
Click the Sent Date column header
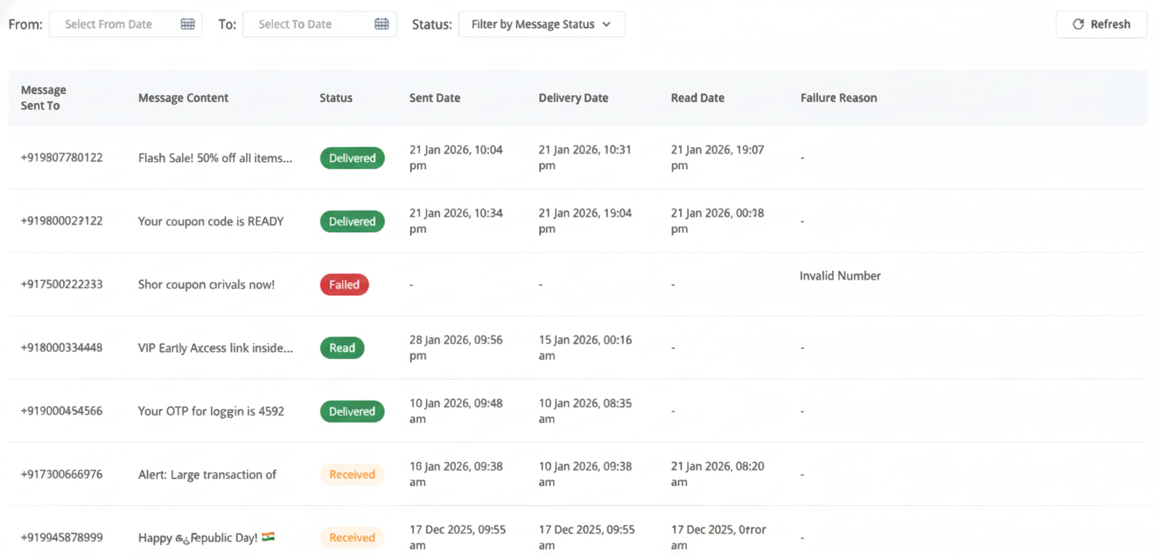(435, 98)
